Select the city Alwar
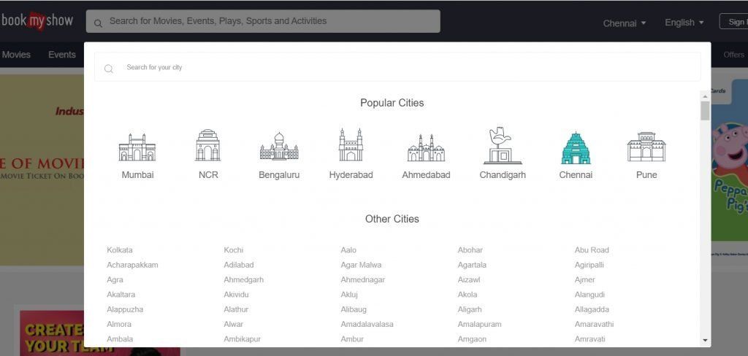 (x=233, y=324)
